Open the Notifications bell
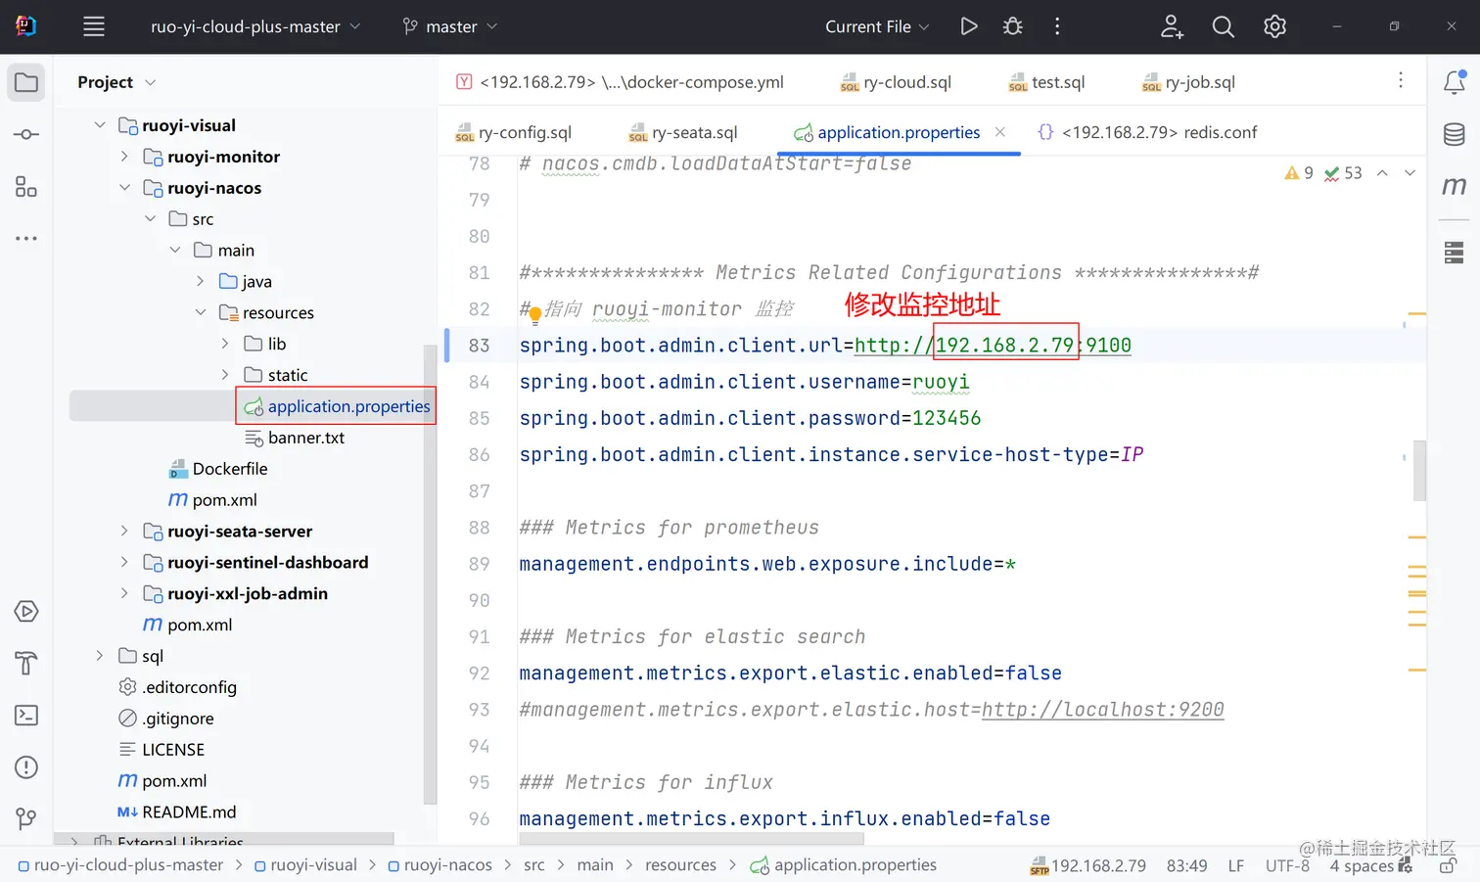Image resolution: width=1480 pixels, height=882 pixels. 1455,82
